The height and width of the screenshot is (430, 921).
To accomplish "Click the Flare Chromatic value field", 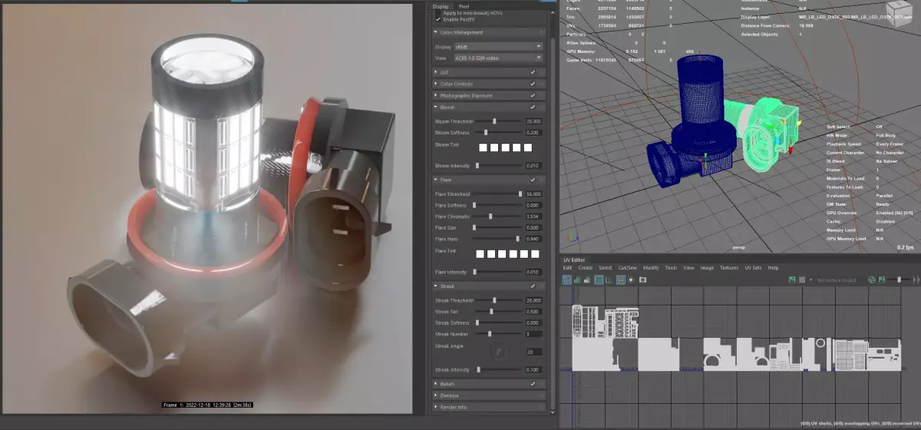I will (533, 217).
